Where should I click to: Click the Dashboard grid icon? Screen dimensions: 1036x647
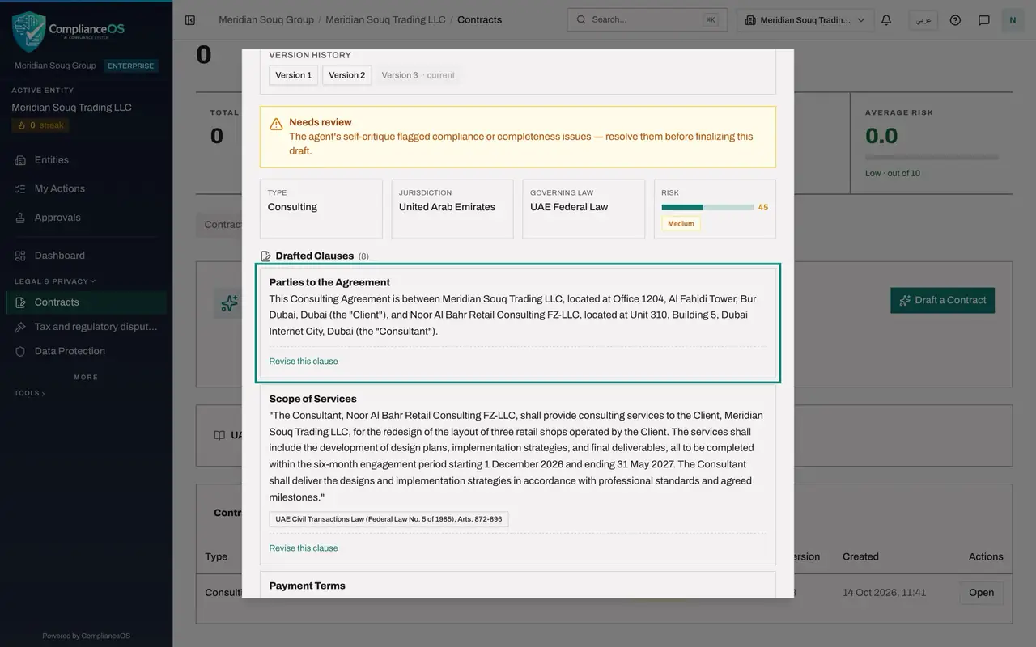click(x=20, y=256)
